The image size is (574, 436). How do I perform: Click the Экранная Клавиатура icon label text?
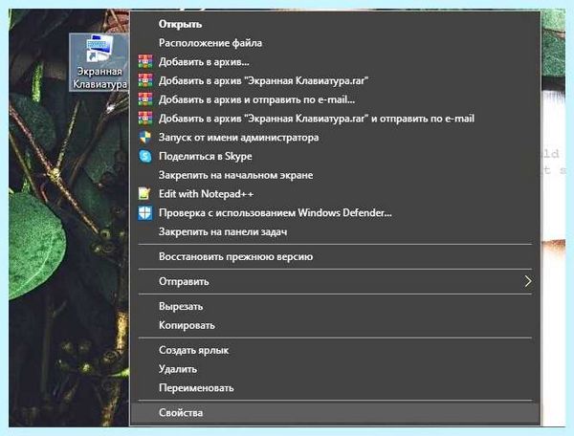click(99, 77)
